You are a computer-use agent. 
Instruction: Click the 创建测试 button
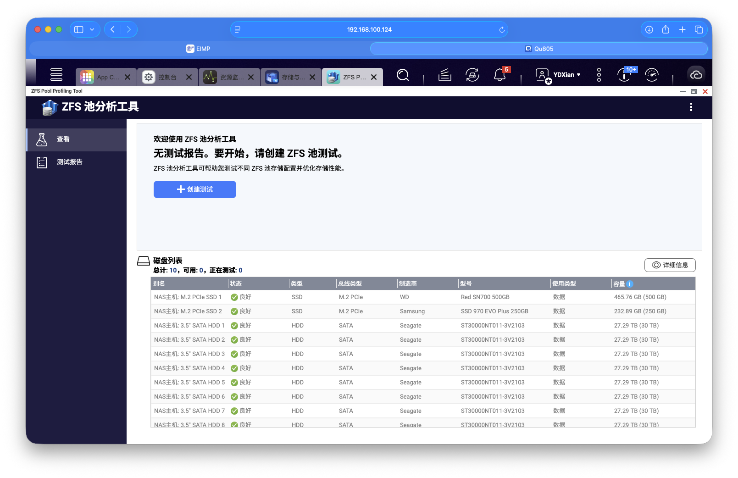194,189
